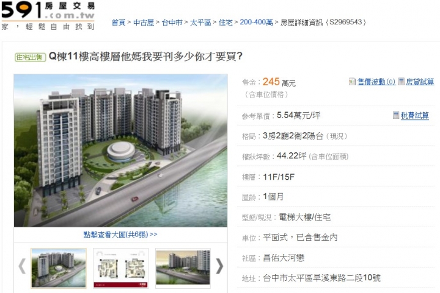Click 點擊查看大圖(共6張) link
Viewport: 440px width, 293px height.
point(120,235)
